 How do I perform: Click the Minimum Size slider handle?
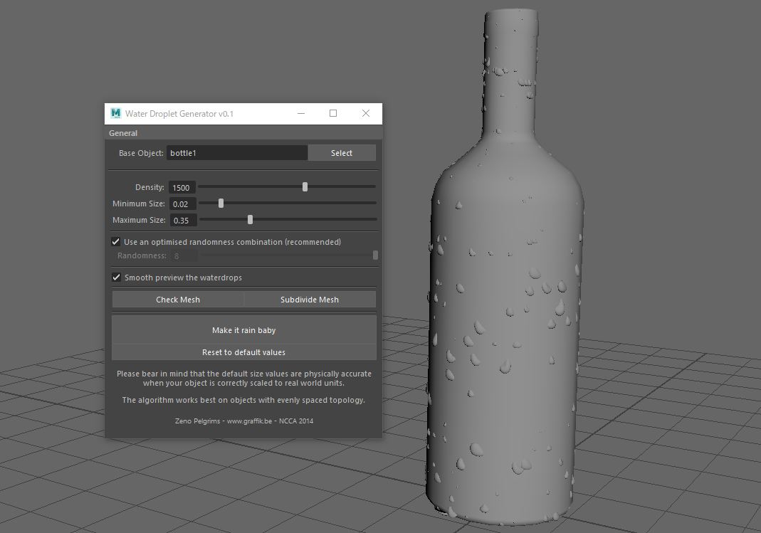pos(220,203)
